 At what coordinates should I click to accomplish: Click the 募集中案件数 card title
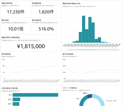coord(7,3)
